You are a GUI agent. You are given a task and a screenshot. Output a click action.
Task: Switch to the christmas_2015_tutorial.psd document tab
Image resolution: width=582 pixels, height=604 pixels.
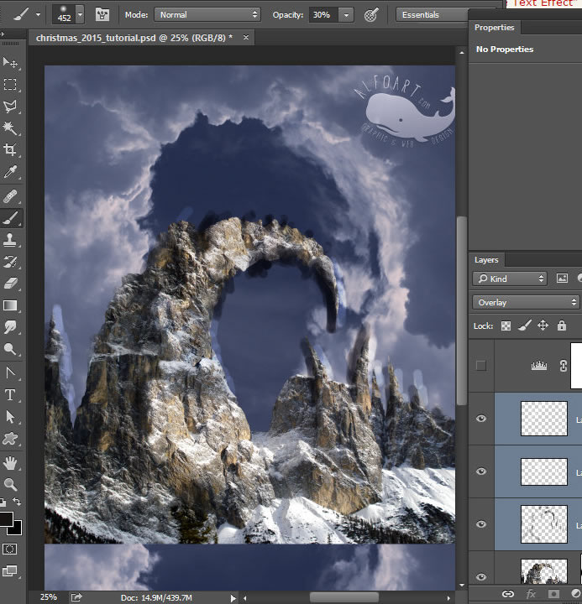(x=134, y=38)
